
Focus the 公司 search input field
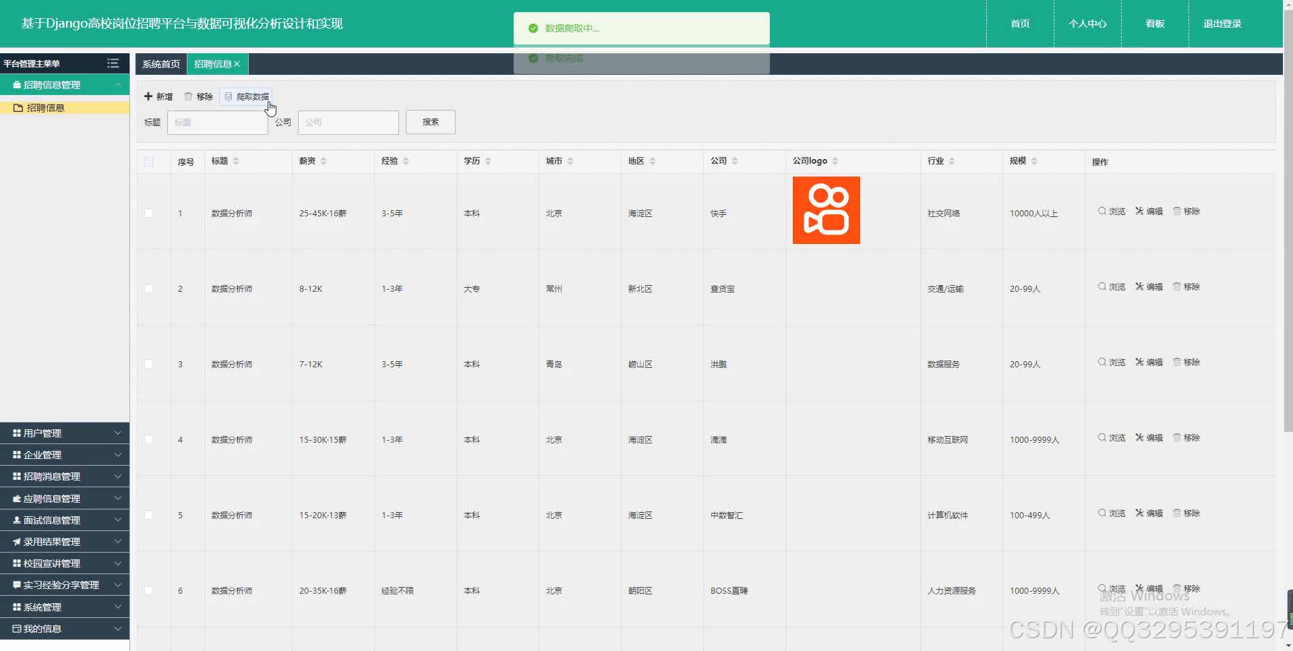[x=349, y=122]
